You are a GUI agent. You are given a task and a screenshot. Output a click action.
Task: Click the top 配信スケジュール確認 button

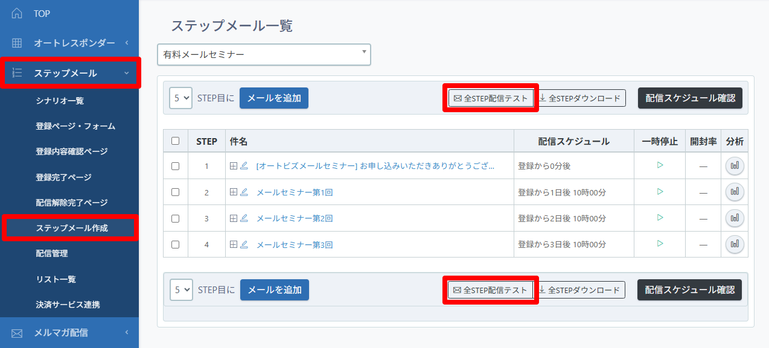point(690,98)
